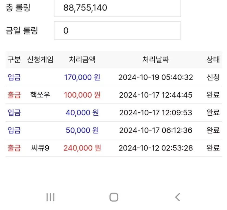Screen dimensions: 227x210
Task: Select the 구분 column header
Action: click(14, 60)
